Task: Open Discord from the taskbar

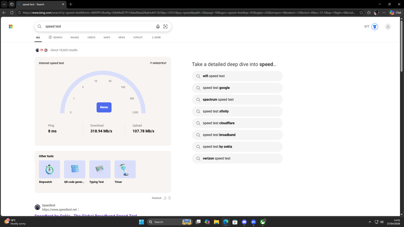Action: pyautogui.click(x=244, y=222)
